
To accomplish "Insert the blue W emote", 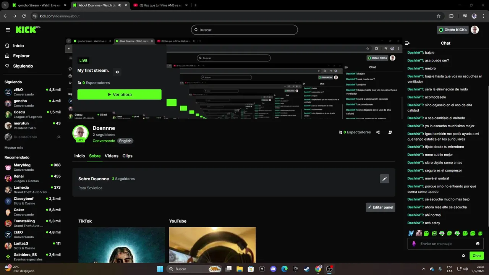I will (411, 233).
